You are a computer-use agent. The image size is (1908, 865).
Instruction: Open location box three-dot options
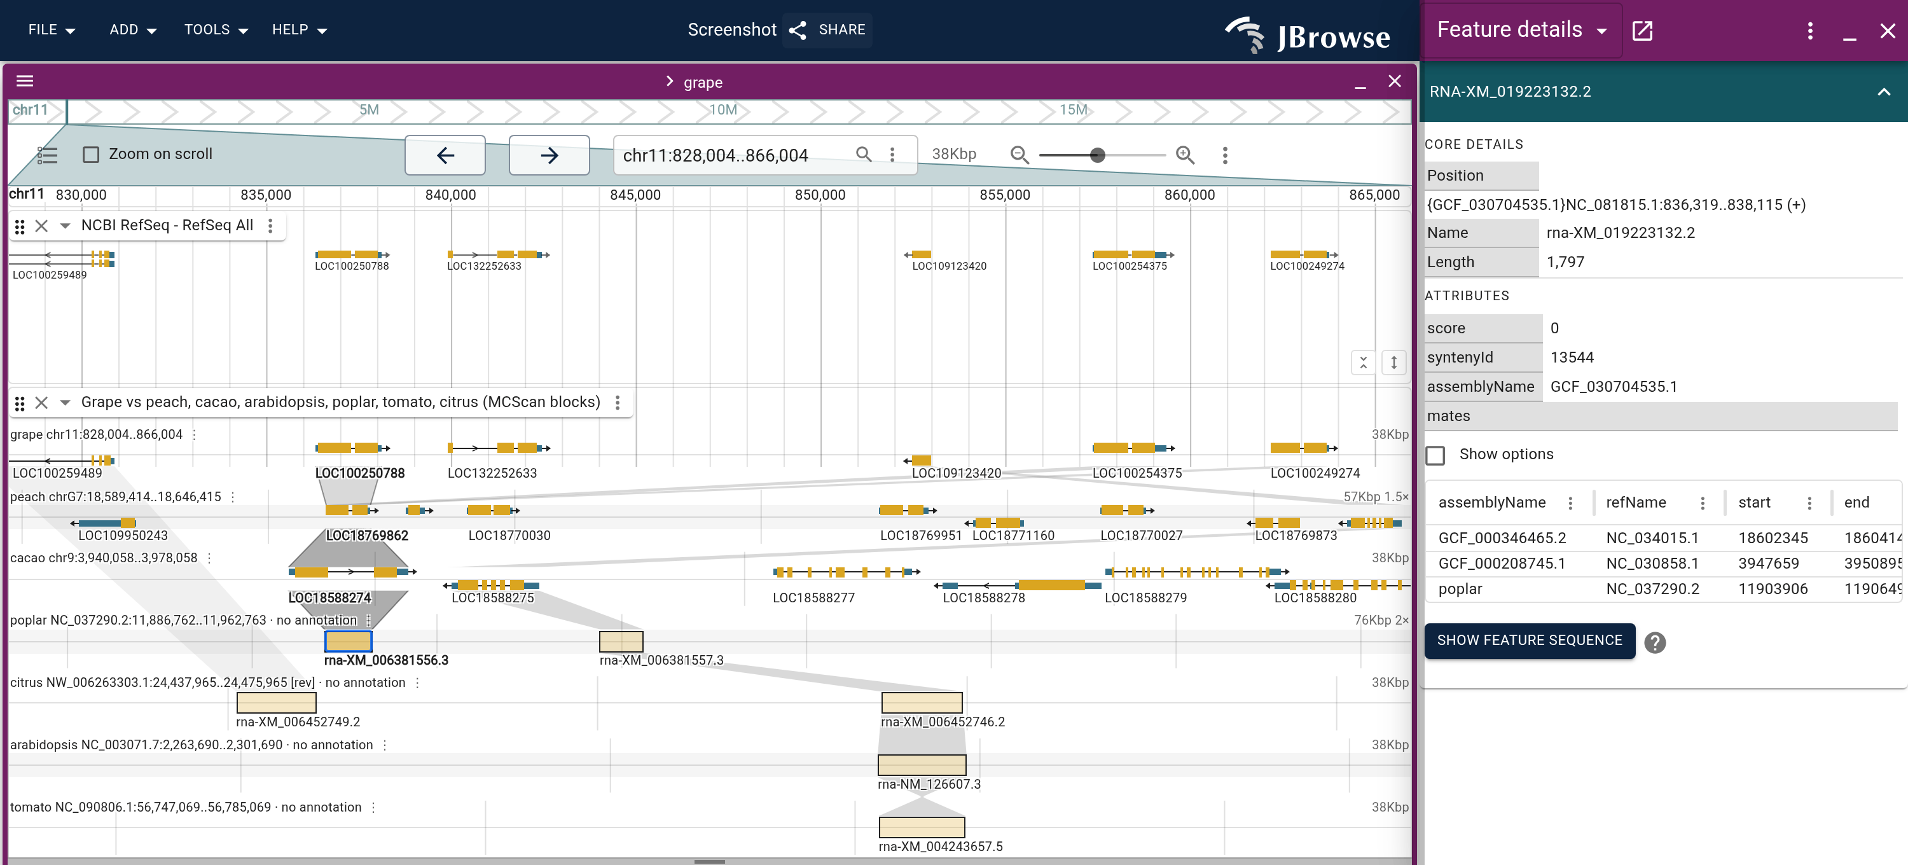892,154
